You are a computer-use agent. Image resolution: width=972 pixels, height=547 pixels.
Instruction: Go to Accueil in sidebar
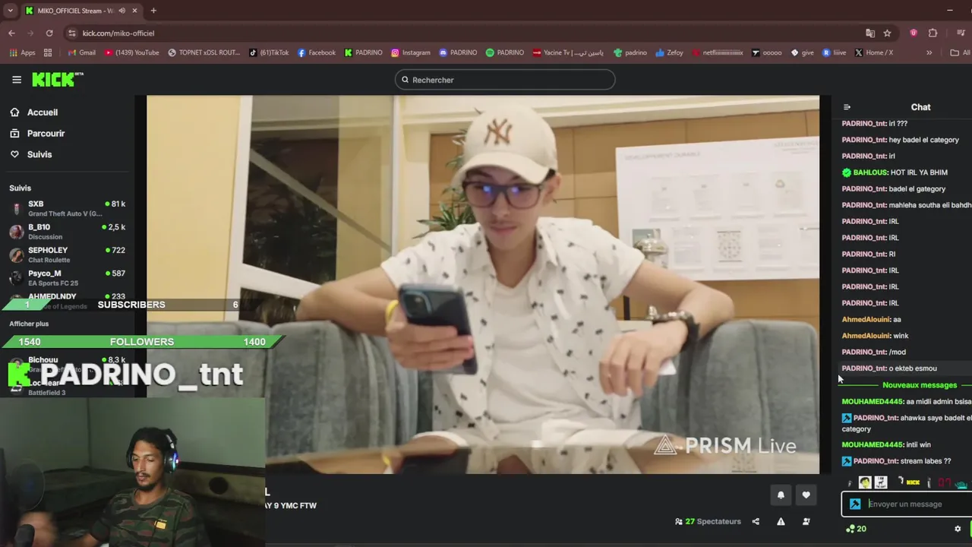tap(34, 112)
